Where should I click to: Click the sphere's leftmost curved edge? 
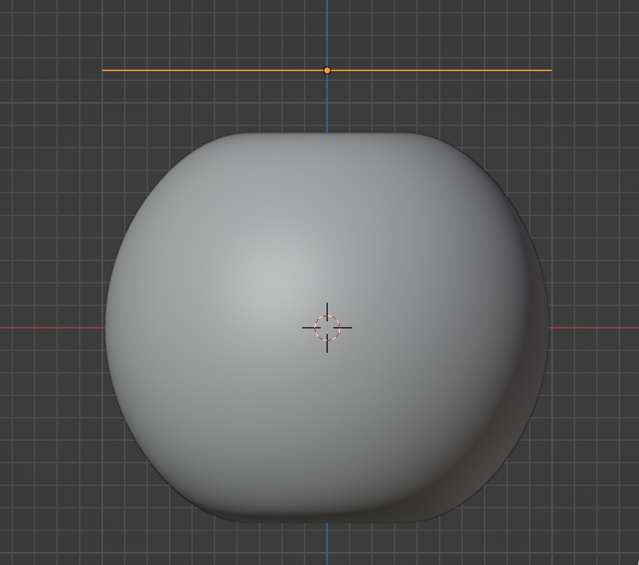coord(107,327)
